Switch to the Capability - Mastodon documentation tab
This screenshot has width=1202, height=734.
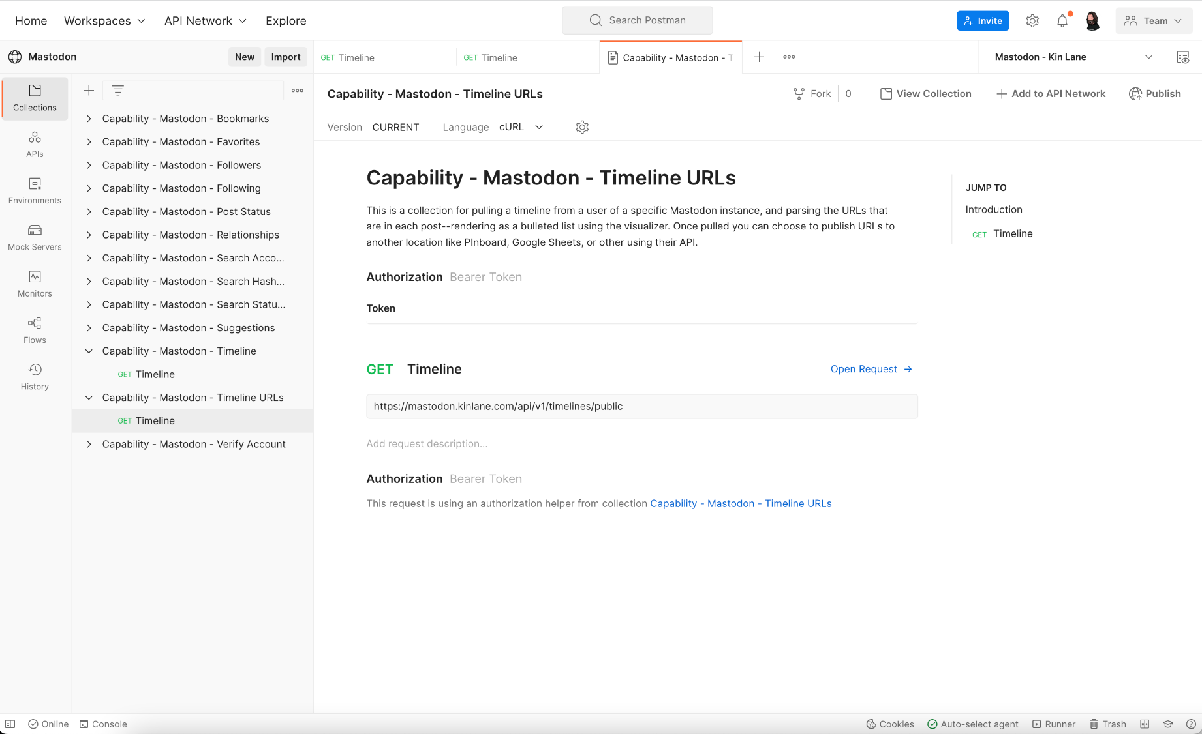tap(670, 57)
